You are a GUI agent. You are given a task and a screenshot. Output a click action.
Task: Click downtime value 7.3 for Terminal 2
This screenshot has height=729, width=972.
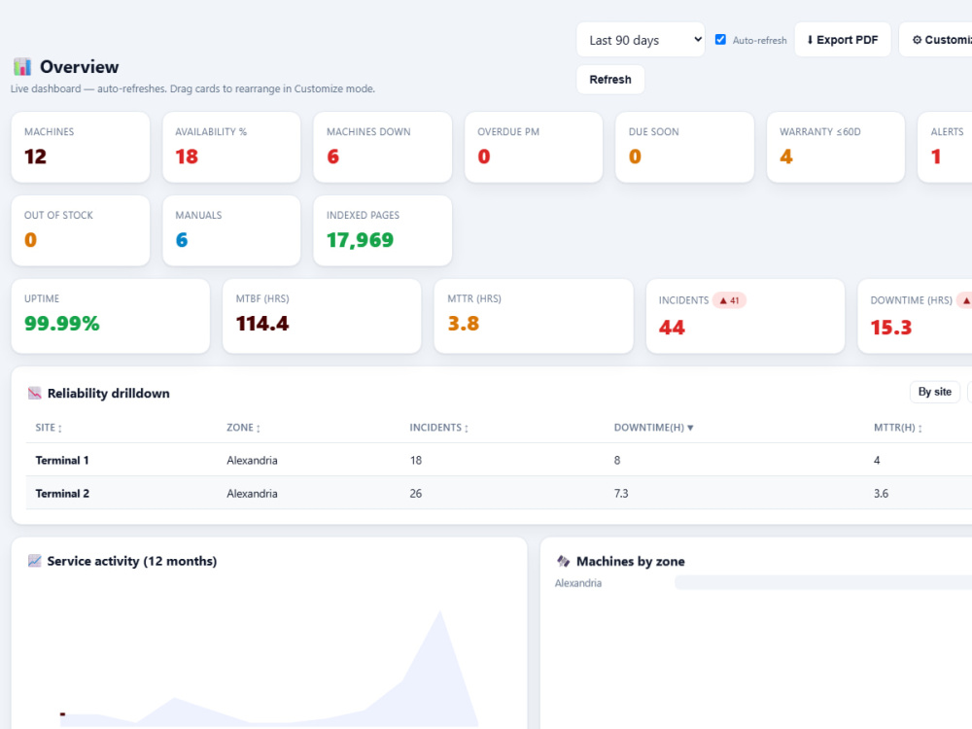point(620,494)
